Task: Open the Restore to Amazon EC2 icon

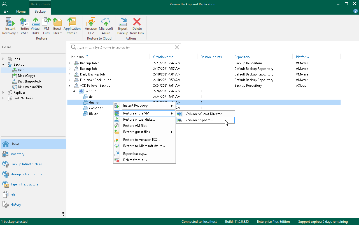Action: click(x=91, y=25)
